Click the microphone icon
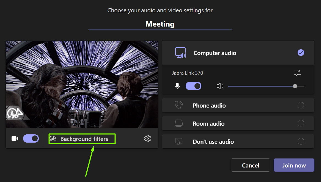The height and width of the screenshot is (182, 321). coord(177,86)
